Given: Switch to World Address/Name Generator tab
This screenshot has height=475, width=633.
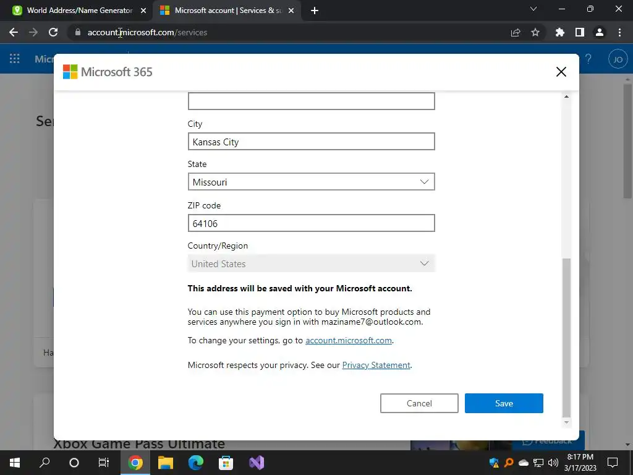Looking at the screenshot, I should pyautogui.click(x=79, y=11).
